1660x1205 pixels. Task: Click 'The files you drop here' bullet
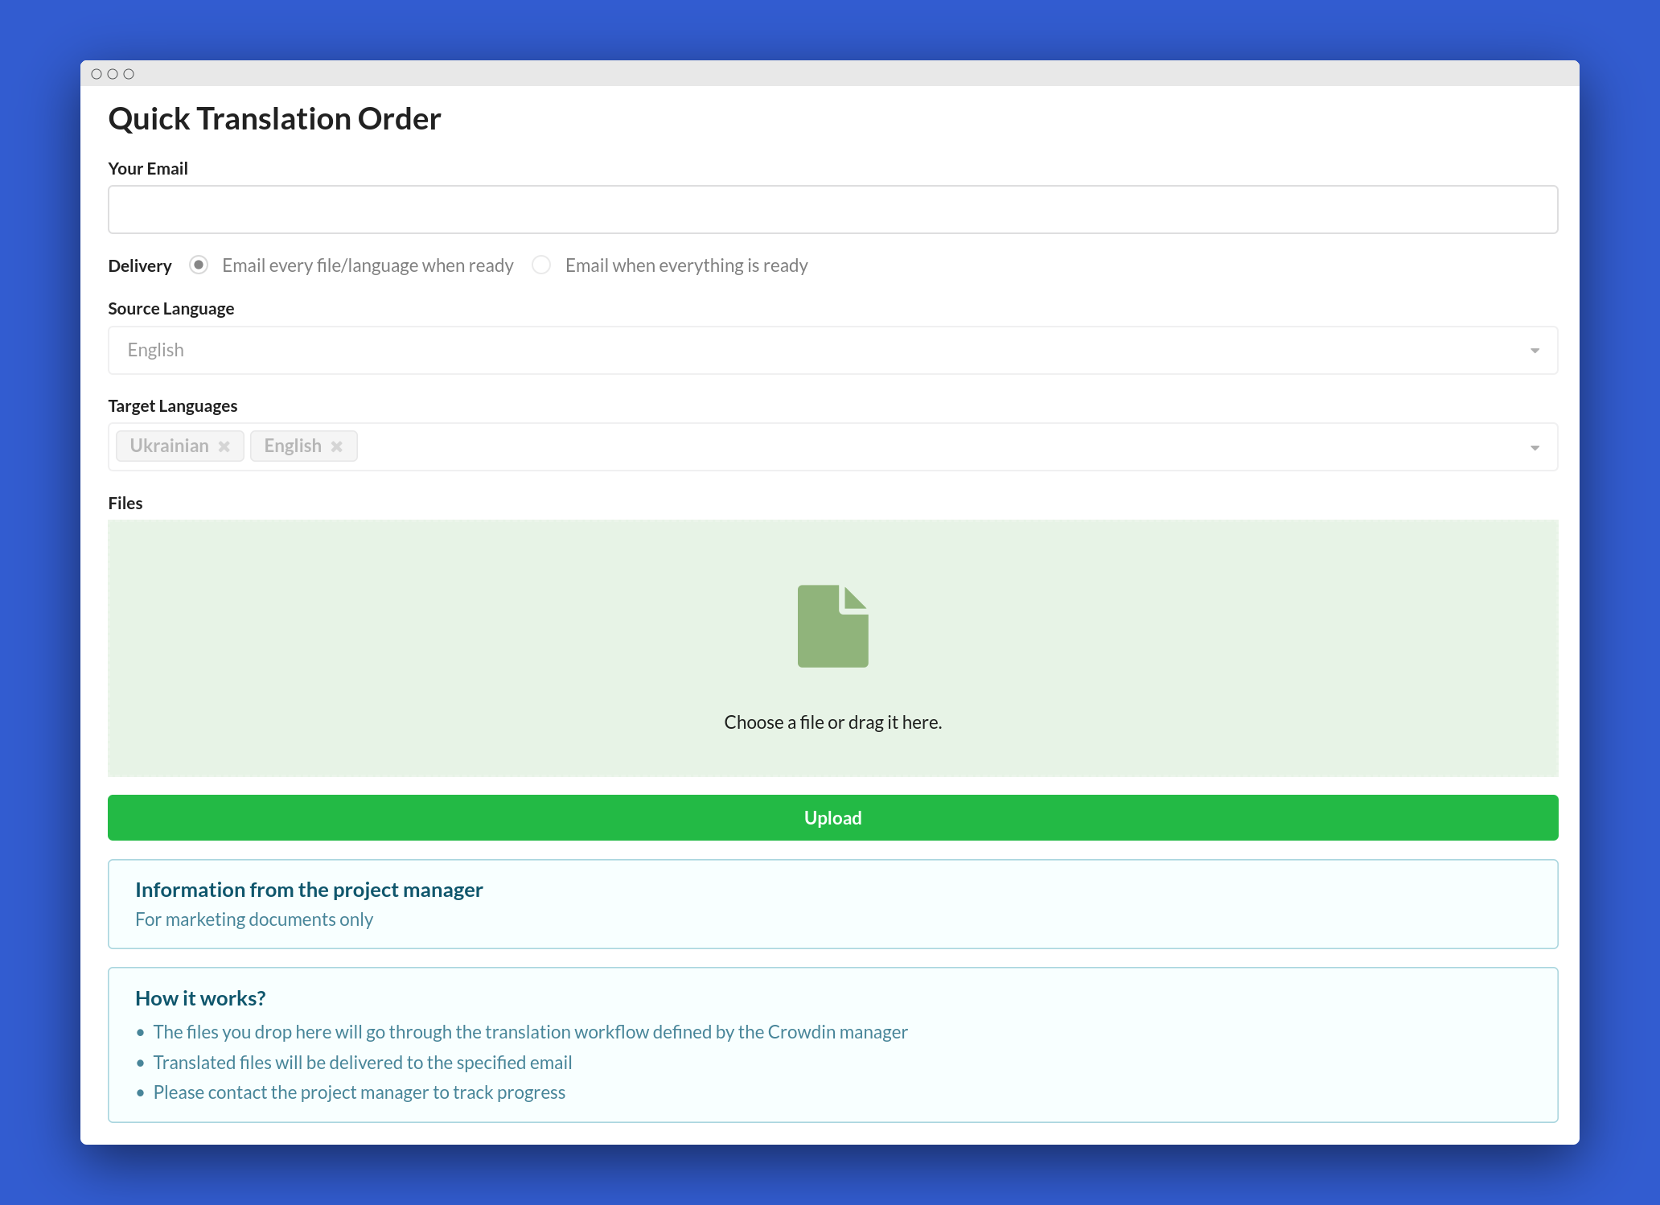click(x=531, y=1032)
